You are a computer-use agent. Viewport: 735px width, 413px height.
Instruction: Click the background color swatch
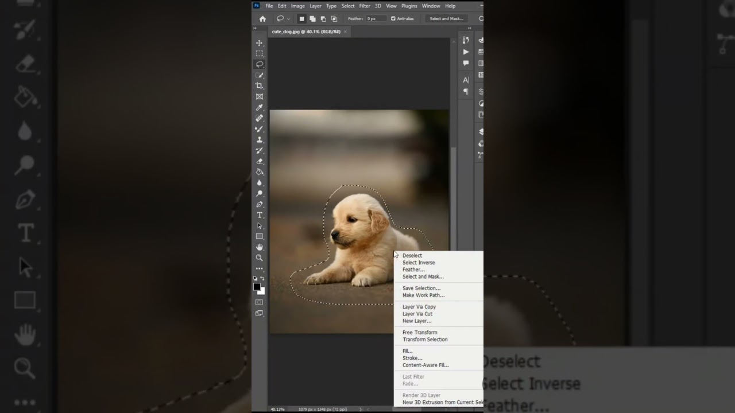point(262,291)
